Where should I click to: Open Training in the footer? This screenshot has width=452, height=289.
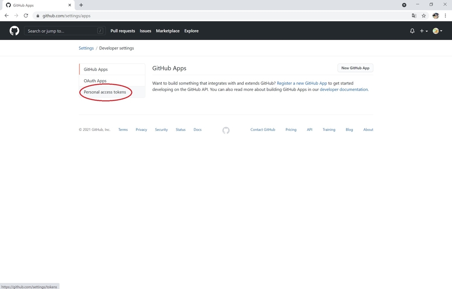pos(329,130)
